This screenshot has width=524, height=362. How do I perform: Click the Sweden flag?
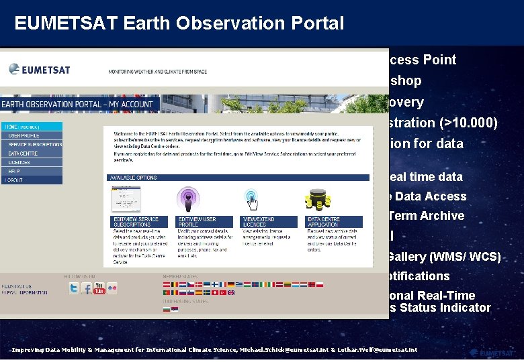point(207,293)
